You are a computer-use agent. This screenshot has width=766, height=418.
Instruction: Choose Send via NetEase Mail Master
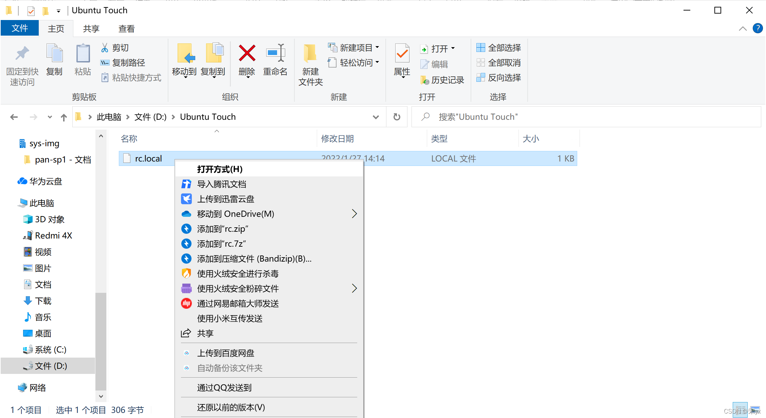(x=269, y=304)
